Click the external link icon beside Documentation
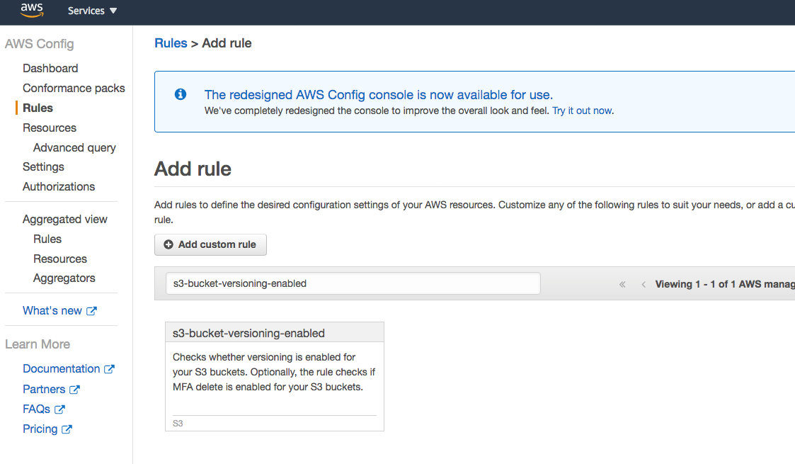This screenshot has height=464, width=795. click(x=109, y=368)
